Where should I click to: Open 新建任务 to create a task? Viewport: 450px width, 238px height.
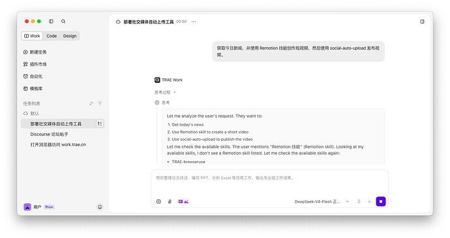pyautogui.click(x=35, y=52)
